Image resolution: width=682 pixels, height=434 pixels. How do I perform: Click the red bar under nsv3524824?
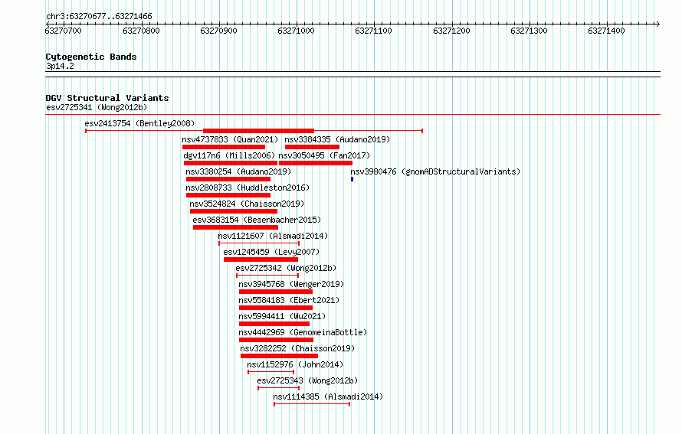234,211
